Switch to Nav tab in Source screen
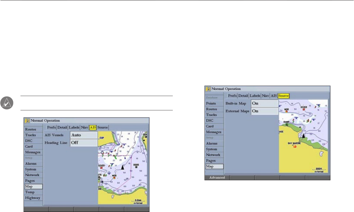 266,96
